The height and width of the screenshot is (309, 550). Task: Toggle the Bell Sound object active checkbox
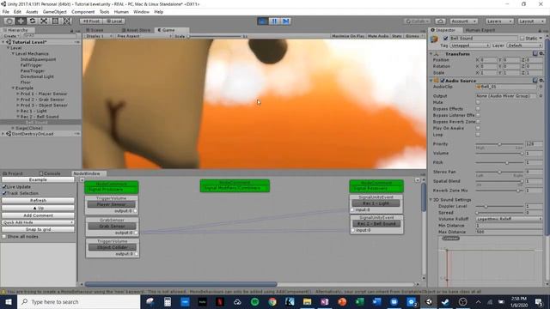click(x=445, y=38)
